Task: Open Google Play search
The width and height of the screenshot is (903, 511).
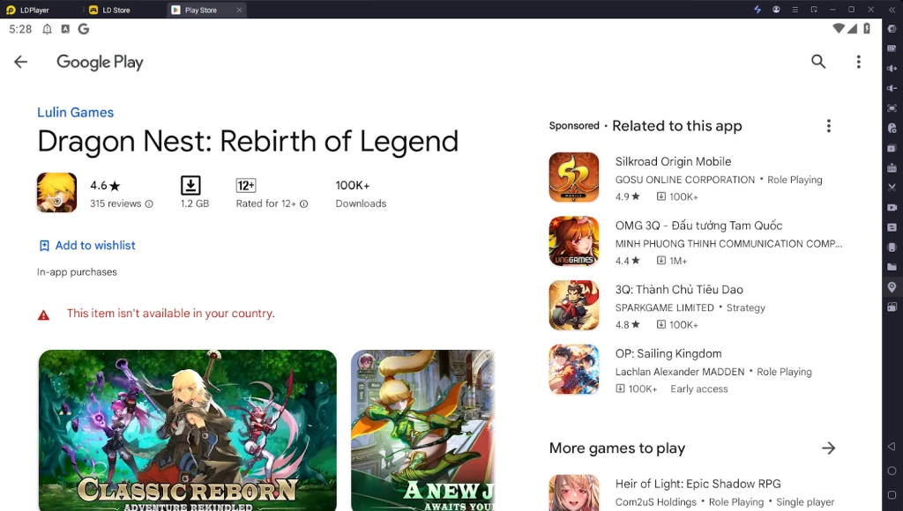Action: [818, 62]
